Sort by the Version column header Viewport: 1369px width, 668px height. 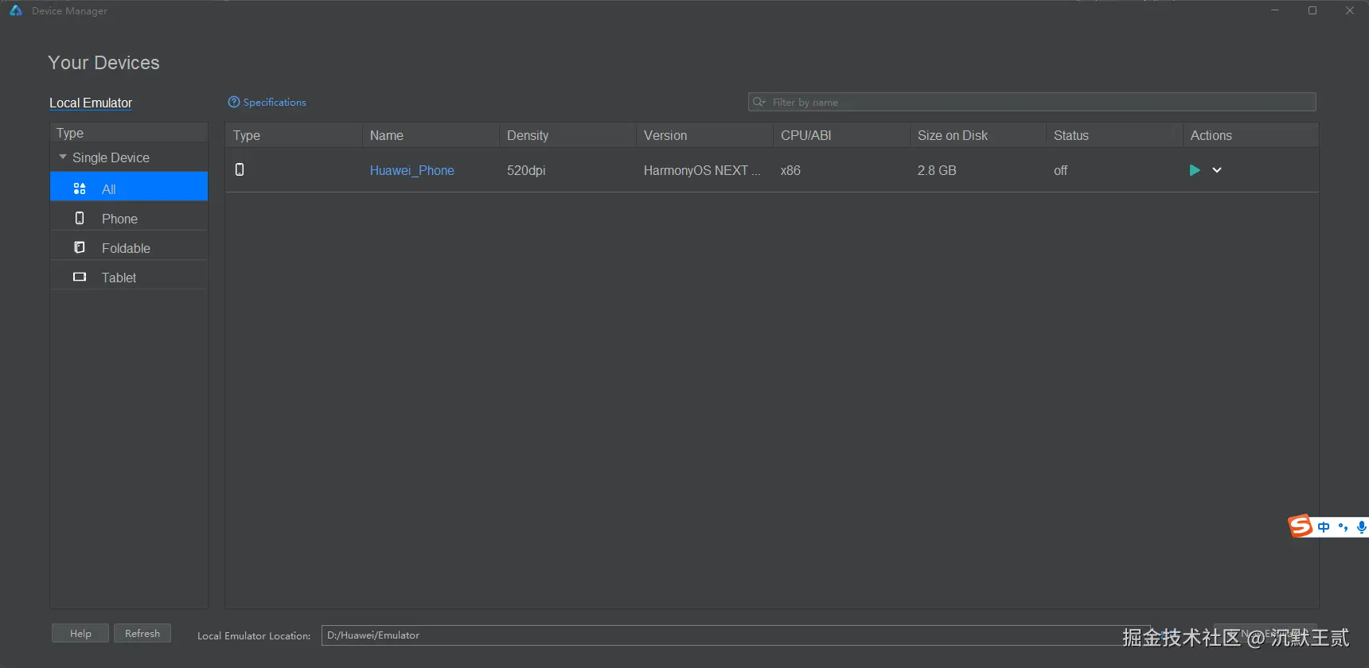click(704, 135)
